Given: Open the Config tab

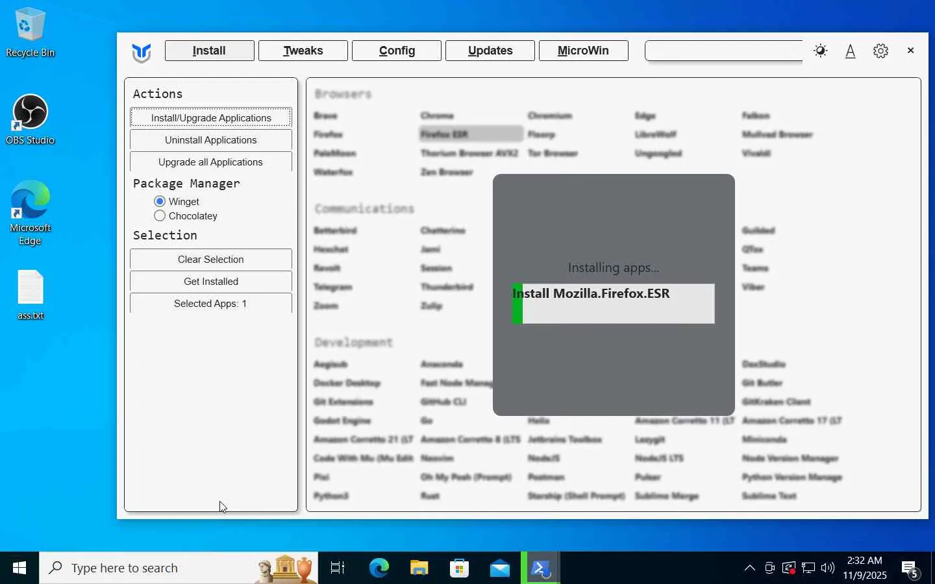Looking at the screenshot, I should [397, 51].
